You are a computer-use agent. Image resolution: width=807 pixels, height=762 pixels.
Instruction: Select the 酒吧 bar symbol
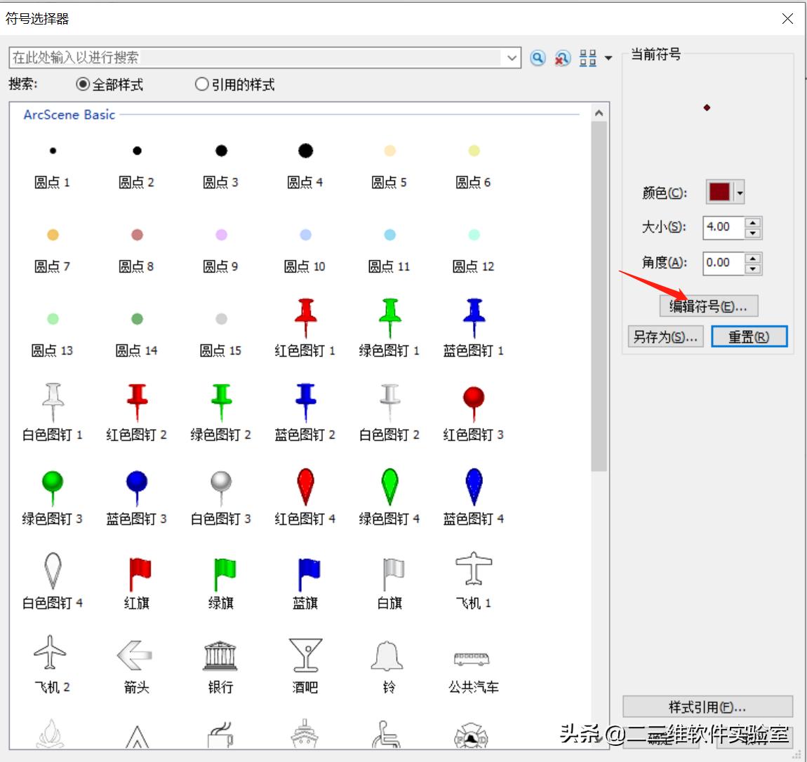[305, 654]
